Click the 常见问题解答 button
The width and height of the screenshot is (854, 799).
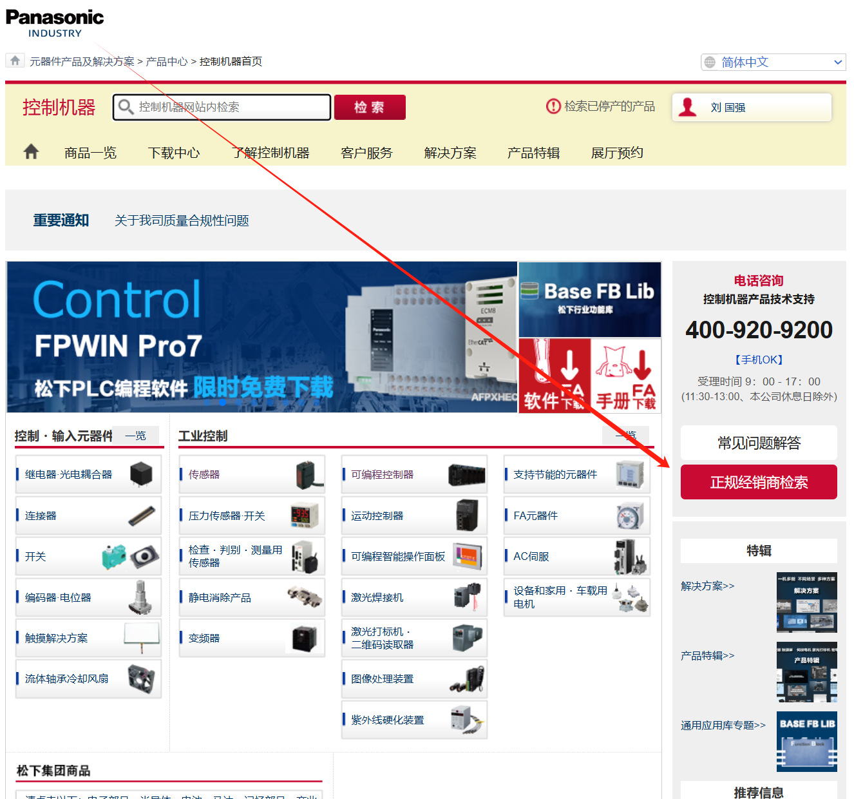click(759, 443)
